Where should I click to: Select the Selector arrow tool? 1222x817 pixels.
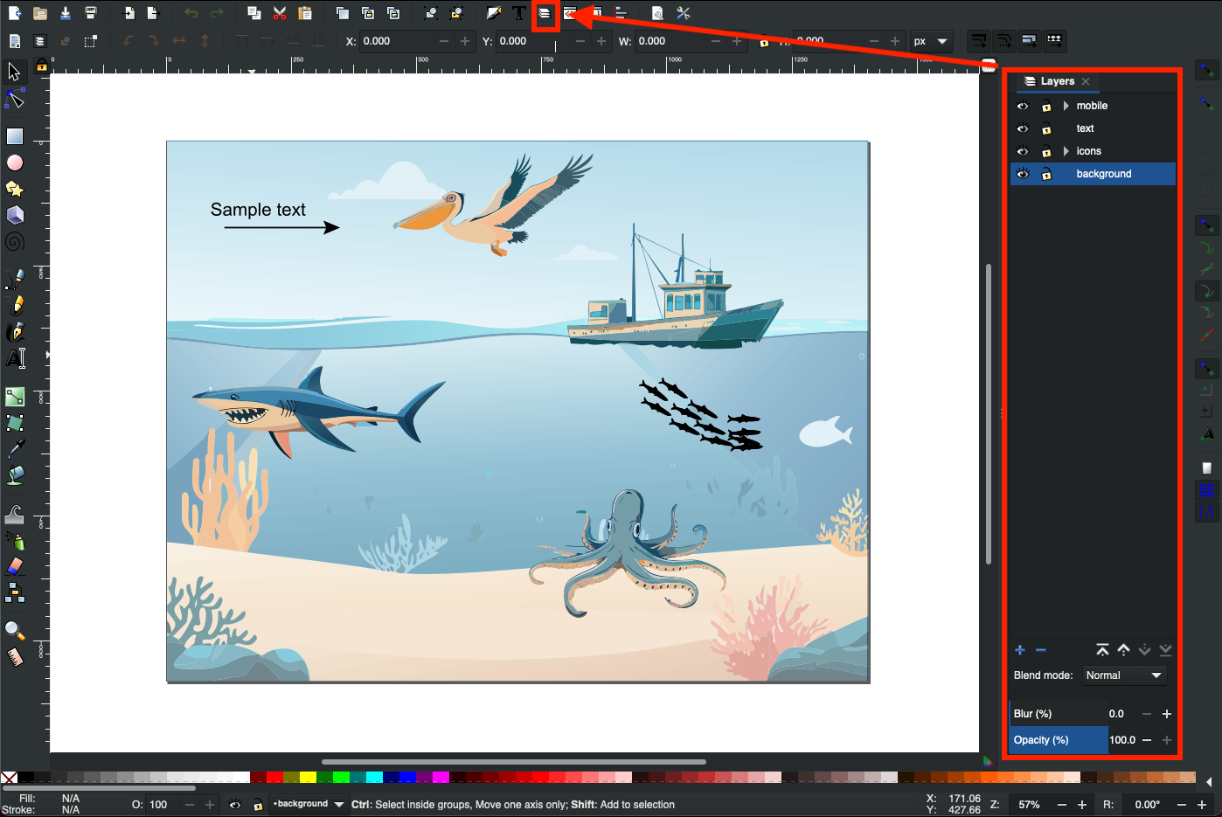pos(13,72)
